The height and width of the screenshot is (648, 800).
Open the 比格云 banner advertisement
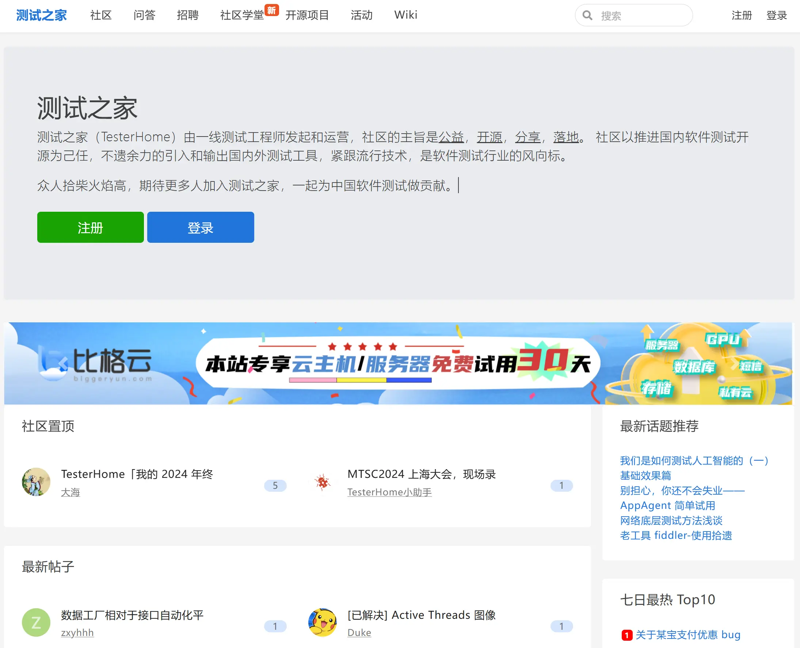(x=400, y=363)
